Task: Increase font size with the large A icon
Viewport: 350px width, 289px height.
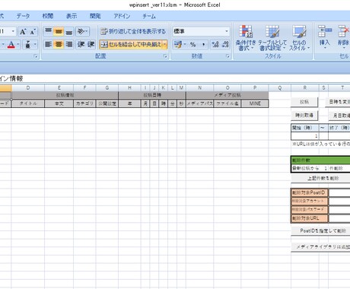Action: [x=23, y=32]
